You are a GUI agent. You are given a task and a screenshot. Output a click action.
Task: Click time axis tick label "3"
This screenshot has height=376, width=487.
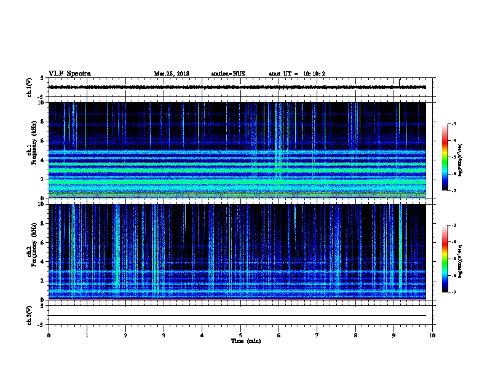point(164,335)
